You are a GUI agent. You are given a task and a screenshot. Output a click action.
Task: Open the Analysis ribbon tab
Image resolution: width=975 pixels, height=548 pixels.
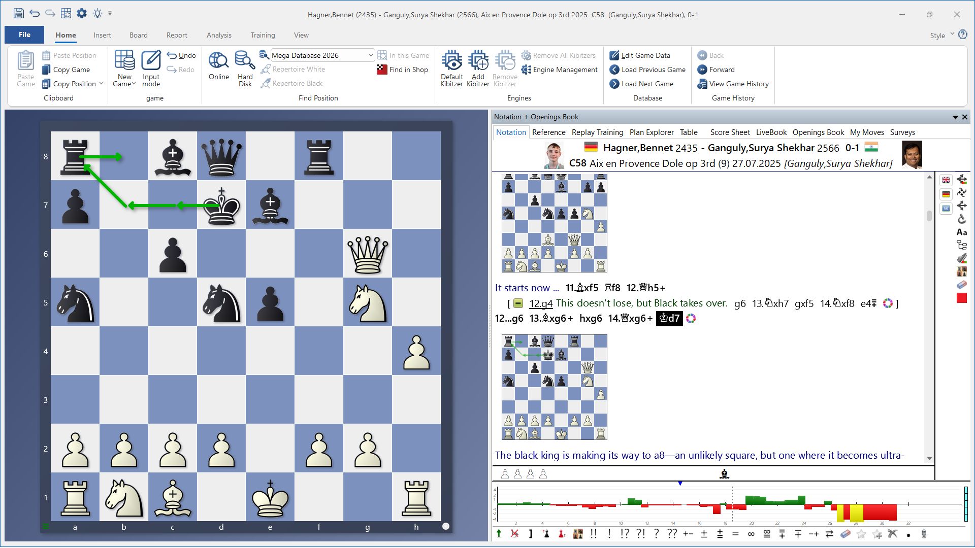219,35
